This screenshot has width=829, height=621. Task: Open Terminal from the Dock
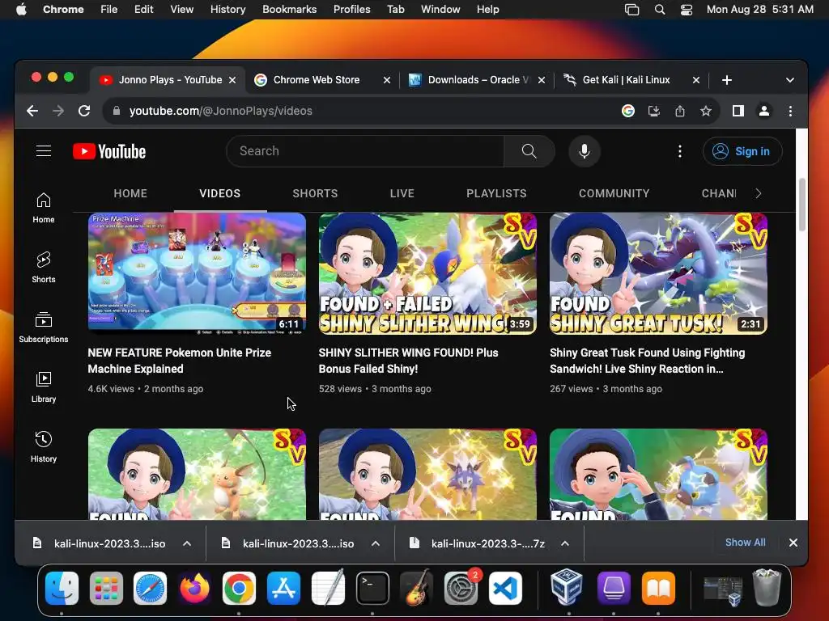pos(372,589)
